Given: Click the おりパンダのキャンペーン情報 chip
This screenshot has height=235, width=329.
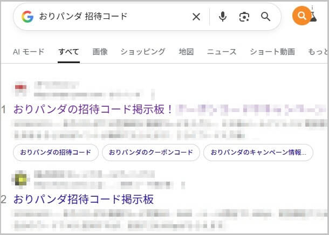Looking at the screenshot, I should (258, 153).
